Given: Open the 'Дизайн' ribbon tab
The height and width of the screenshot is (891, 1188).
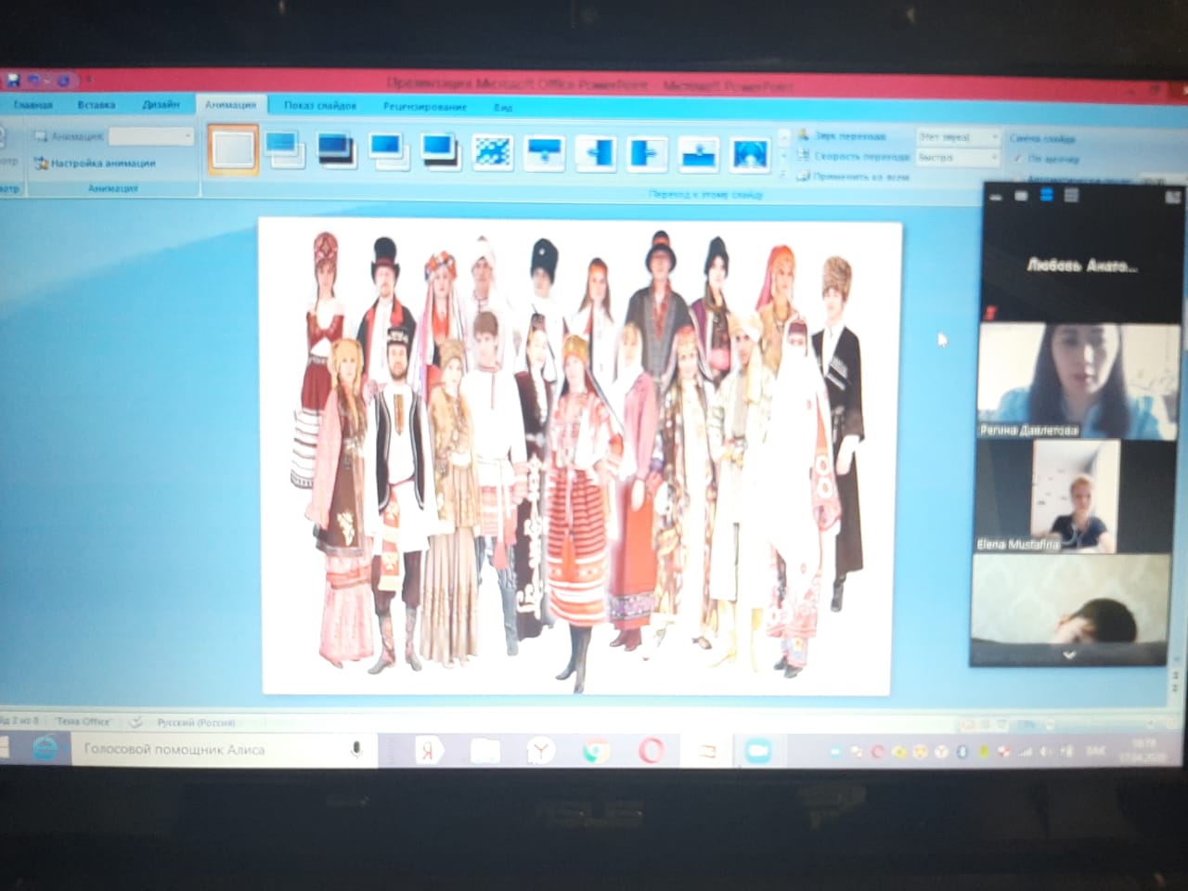Looking at the screenshot, I should coord(161,105).
